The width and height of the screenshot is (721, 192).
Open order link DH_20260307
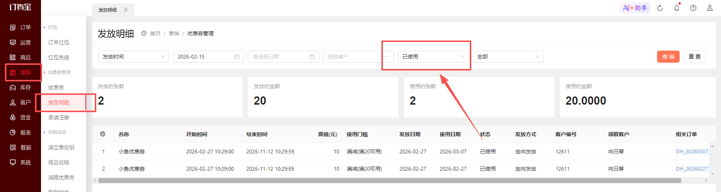click(x=692, y=151)
